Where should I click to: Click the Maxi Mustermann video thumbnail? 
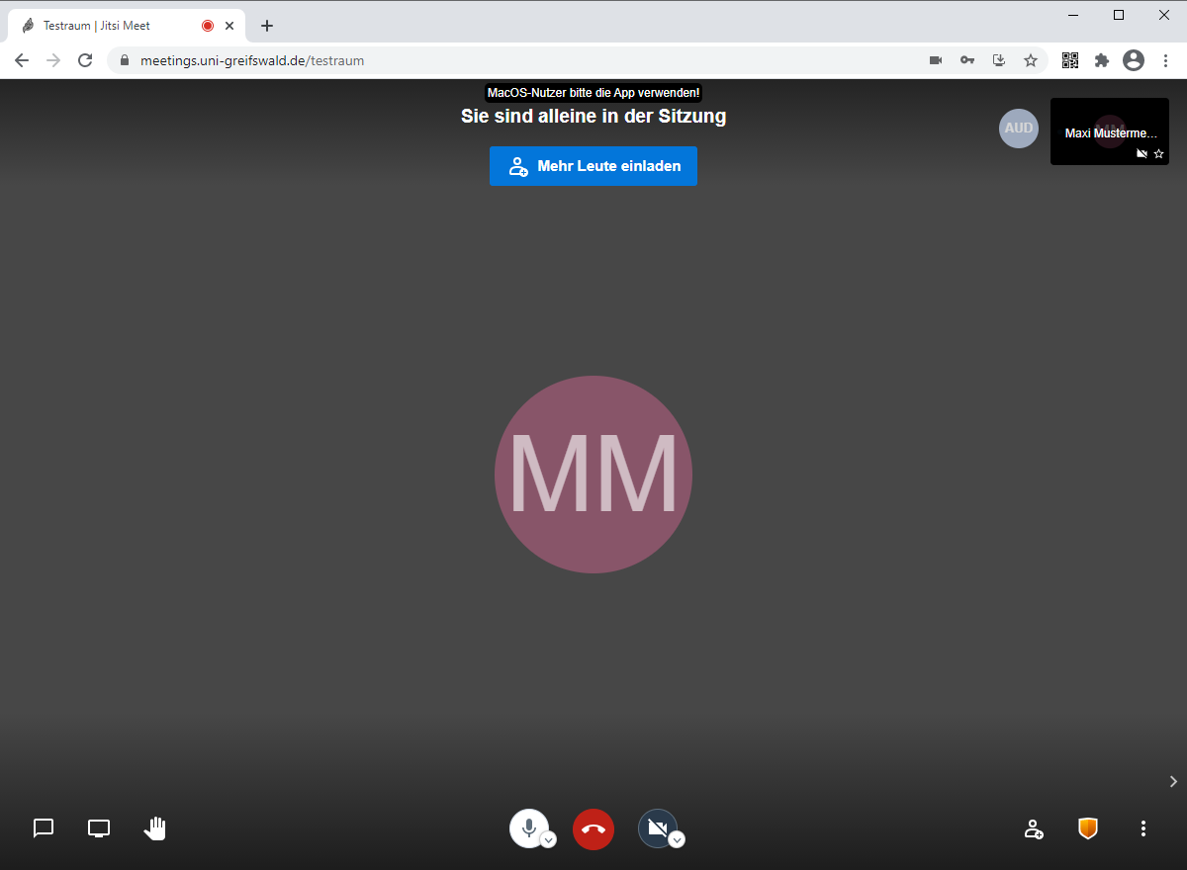coord(1109,131)
